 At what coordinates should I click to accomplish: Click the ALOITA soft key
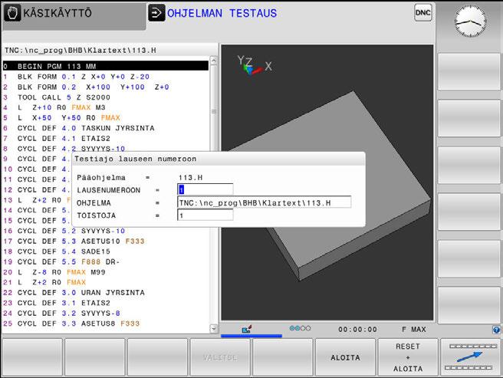345,357
